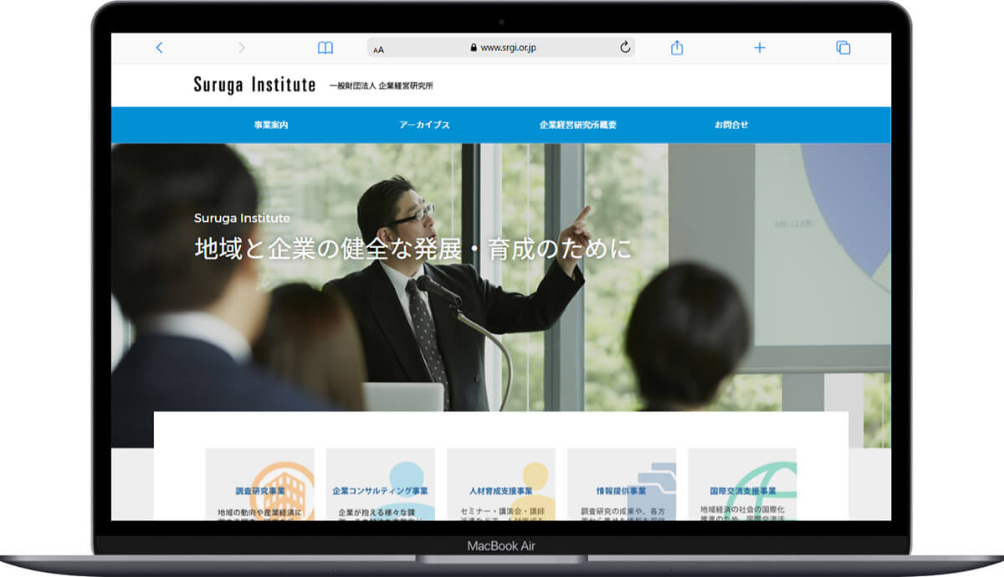Click the reload page icon
Screen dimensions: 1004x577
pyautogui.click(x=624, y=48)
